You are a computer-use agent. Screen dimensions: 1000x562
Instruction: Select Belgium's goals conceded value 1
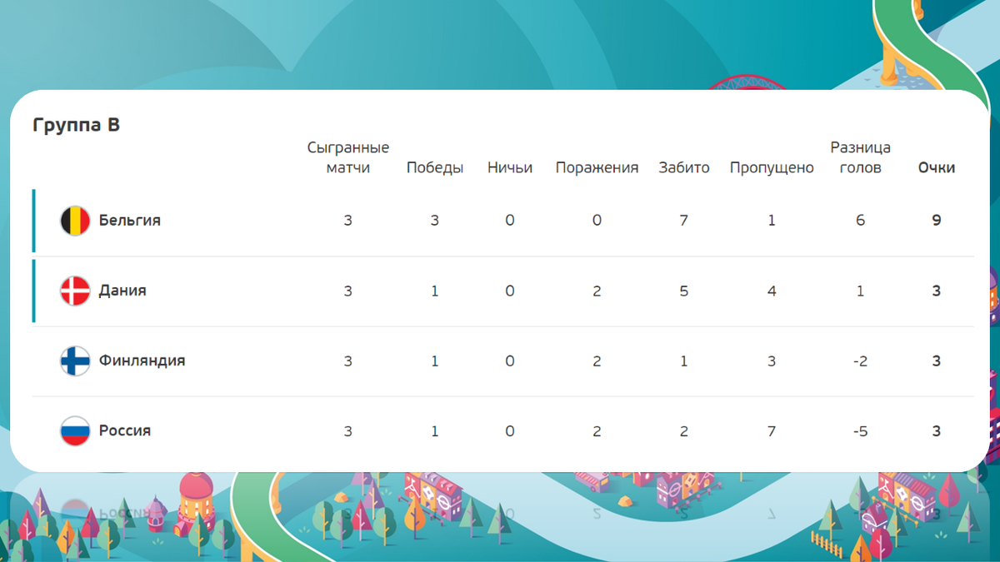tap(772, 221)
